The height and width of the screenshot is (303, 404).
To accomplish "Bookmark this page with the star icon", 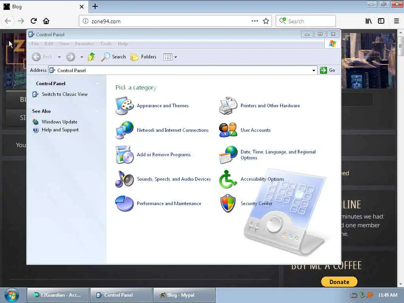I will pos(266,21).
